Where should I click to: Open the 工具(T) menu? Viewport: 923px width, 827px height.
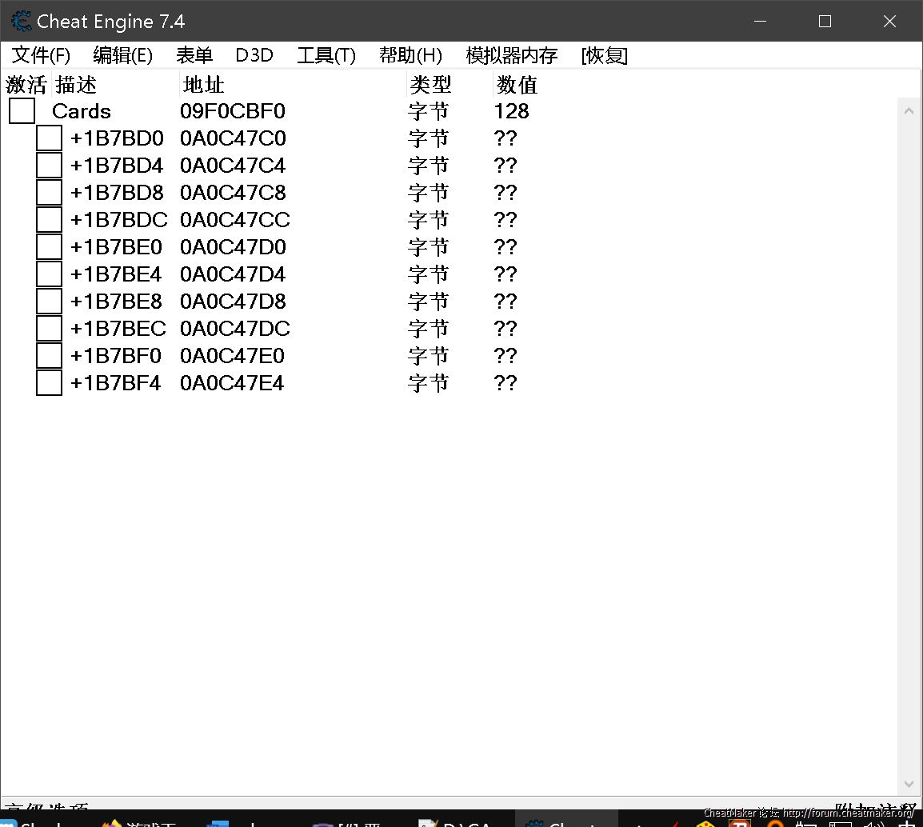[x=326, y=55]
